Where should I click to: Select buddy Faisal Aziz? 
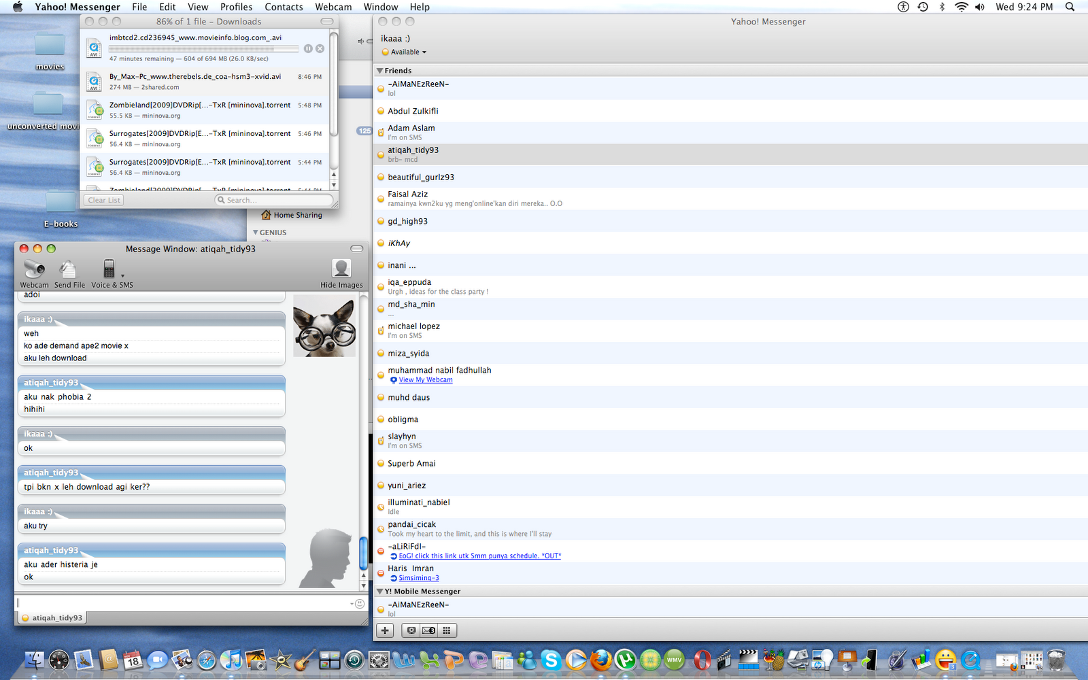(x=731, y=199)
